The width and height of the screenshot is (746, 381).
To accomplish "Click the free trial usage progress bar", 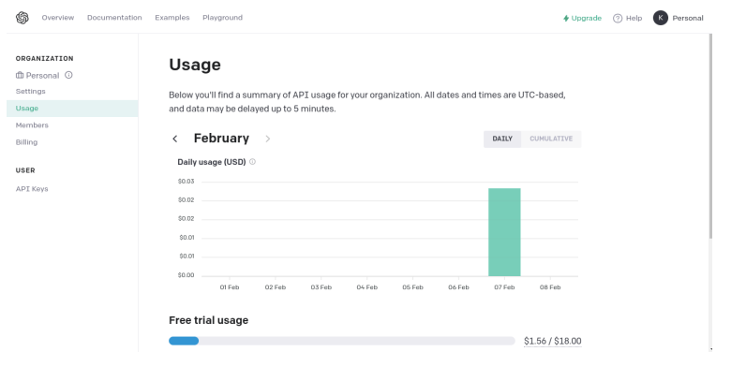I will coord(341,341).
